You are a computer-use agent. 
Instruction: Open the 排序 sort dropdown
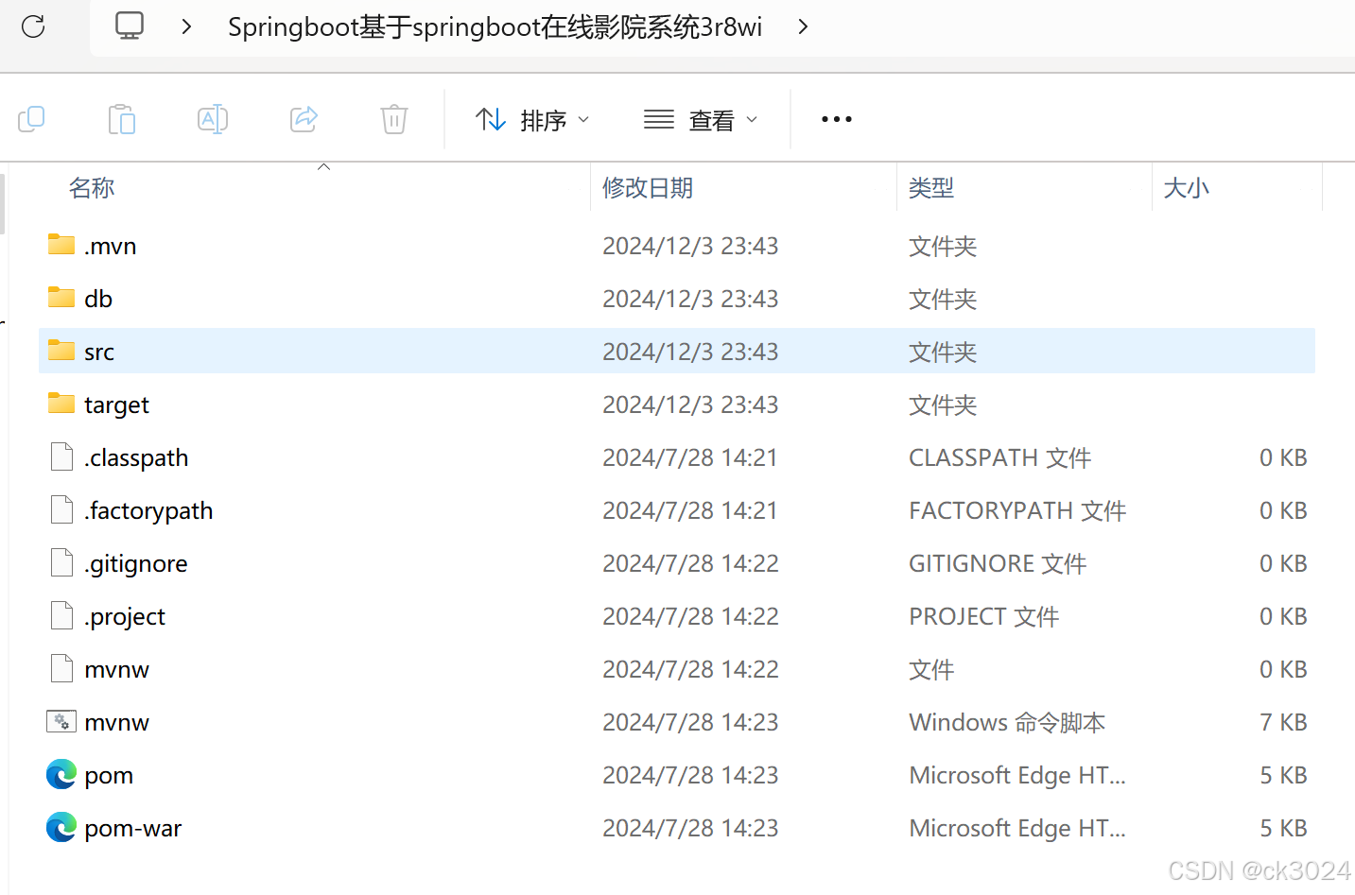(532, 120)
